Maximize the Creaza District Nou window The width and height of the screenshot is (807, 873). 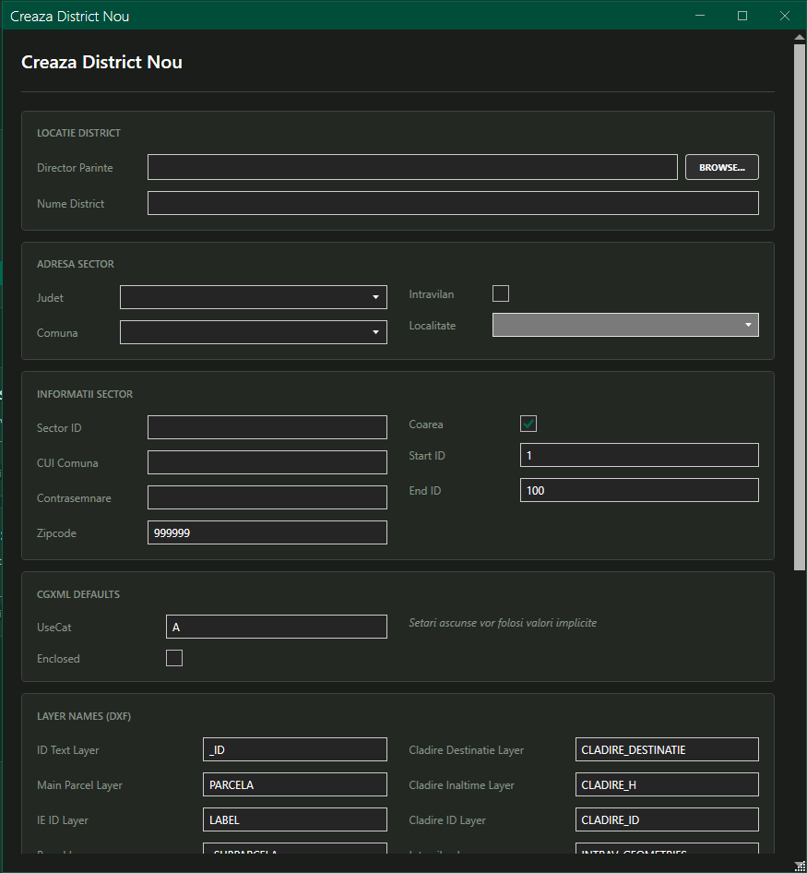tap(742, 16)
